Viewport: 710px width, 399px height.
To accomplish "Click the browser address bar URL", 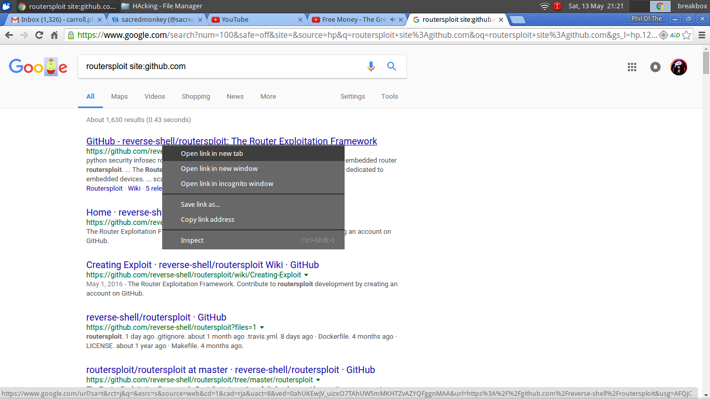I will pyautogui.click(x=366, y=35).
